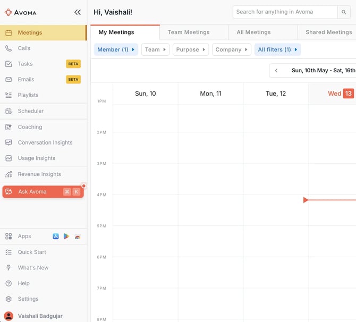Click the Conversation Insights label

pyautogui.click(x=45, y=142)
